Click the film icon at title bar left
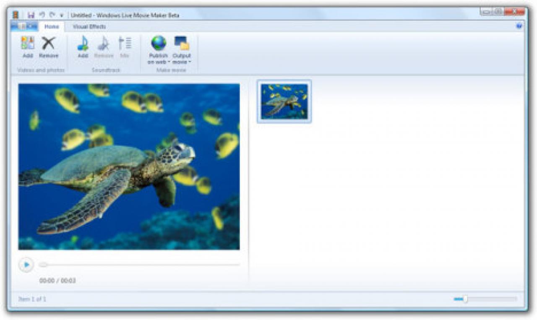This screenshot has height=320, width=537. pos(16,15)
